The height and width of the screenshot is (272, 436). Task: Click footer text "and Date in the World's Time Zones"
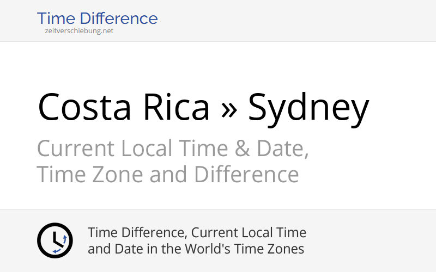coord(196,249)
